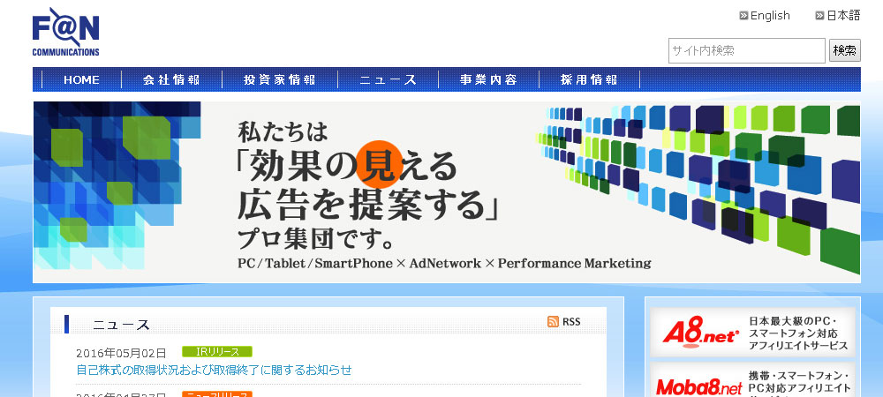Open the RSS text link
The height and width of the screenshot is (397, 883).
[571, 322]
